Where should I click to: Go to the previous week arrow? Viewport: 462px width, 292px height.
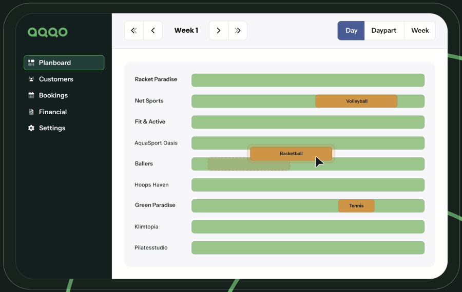point(153,31)
